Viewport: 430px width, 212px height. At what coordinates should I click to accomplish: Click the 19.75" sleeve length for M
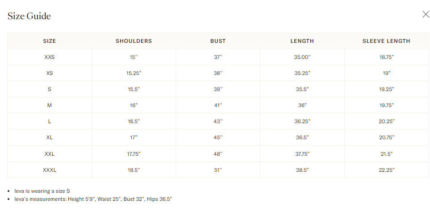coord(386,105)
